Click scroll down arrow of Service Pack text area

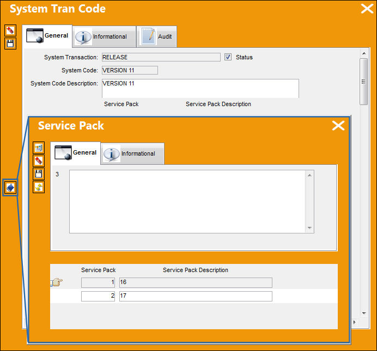(309, 228)
